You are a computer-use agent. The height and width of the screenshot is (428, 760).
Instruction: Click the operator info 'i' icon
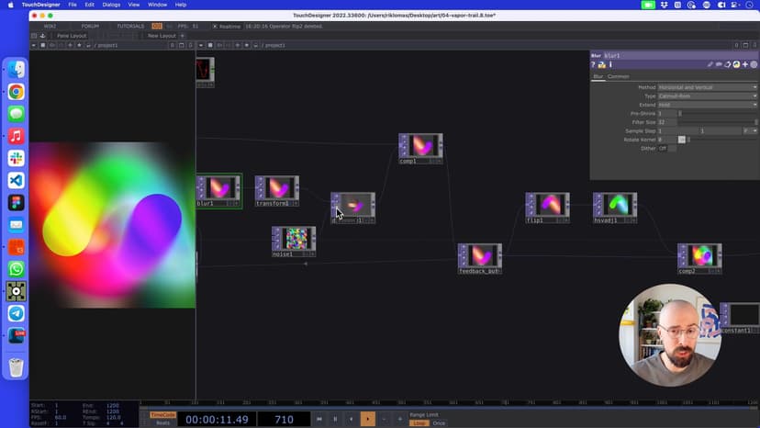point(609,65)
